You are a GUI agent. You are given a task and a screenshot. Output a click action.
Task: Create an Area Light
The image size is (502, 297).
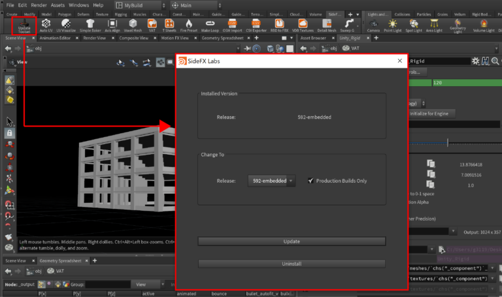(434, 25)
